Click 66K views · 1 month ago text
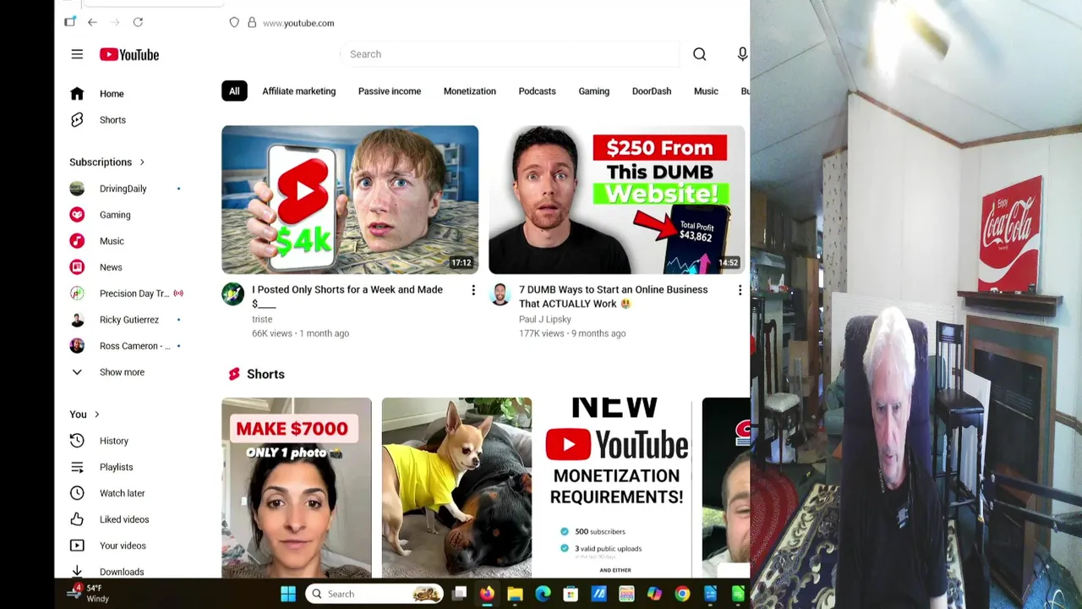Screen dimensions: 1082x609 300,333
